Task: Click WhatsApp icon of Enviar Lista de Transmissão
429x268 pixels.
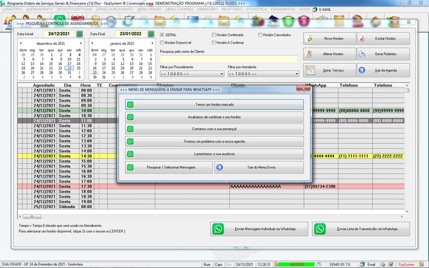Action: 320,229
